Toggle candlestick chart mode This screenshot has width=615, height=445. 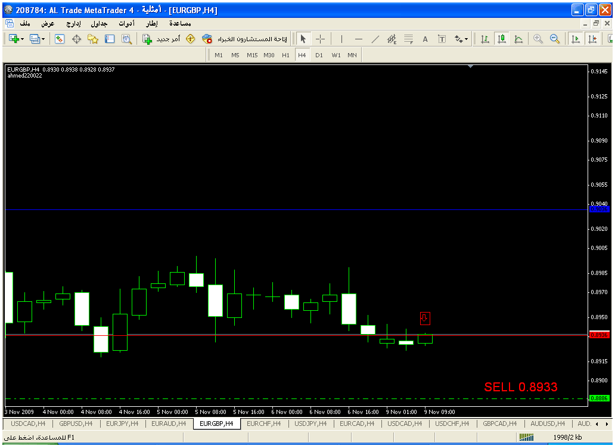pyautogui.click(x=502, y=39)
